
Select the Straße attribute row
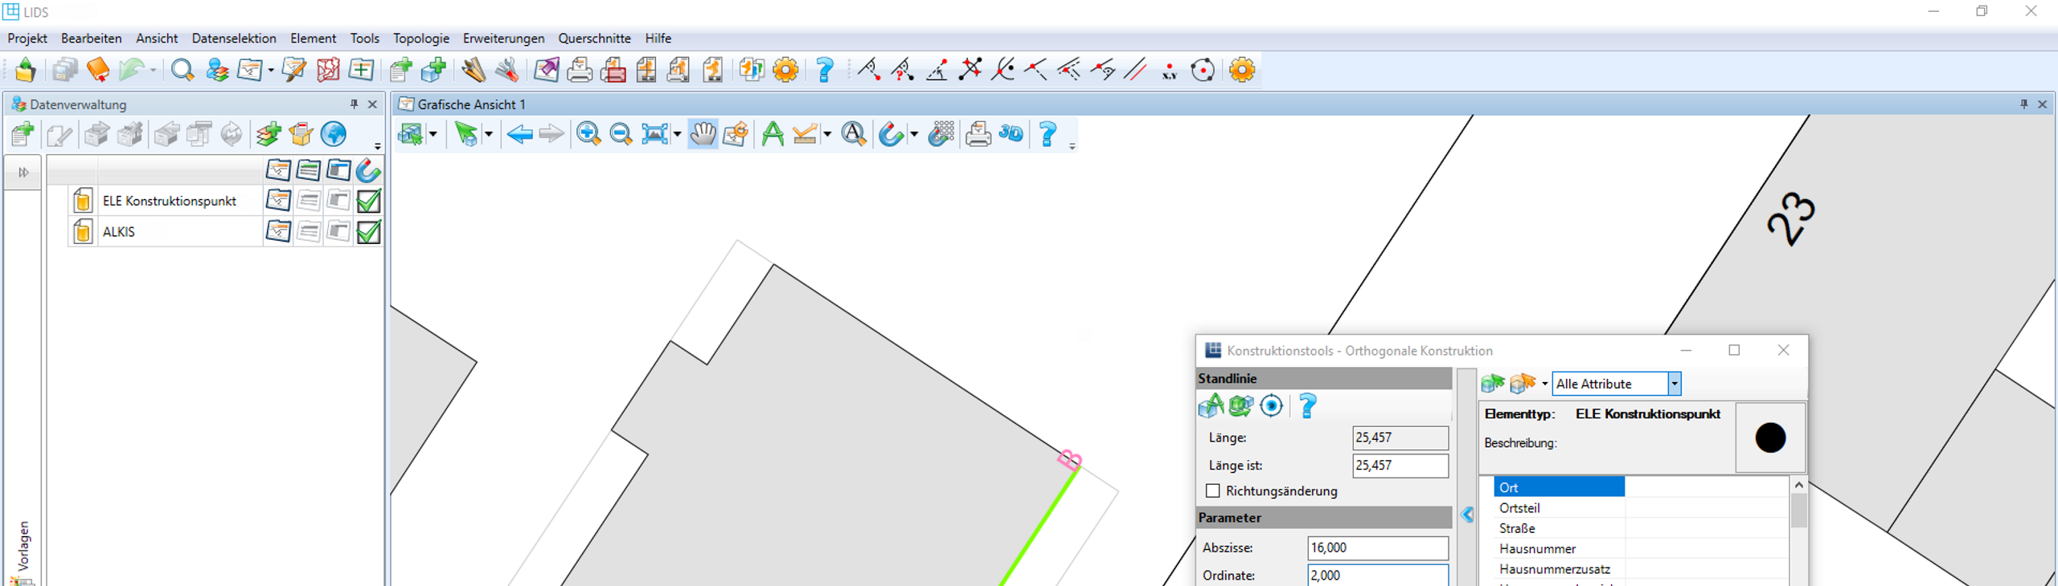coord(1640,528)
